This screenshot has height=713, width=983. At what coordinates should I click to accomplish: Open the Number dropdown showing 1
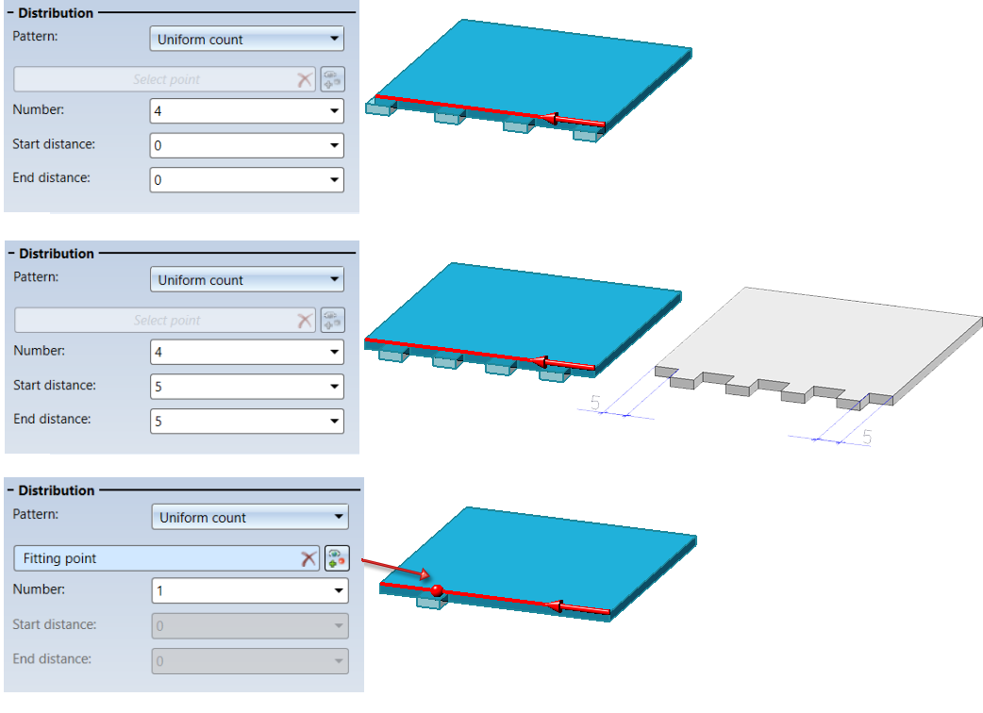249,590
